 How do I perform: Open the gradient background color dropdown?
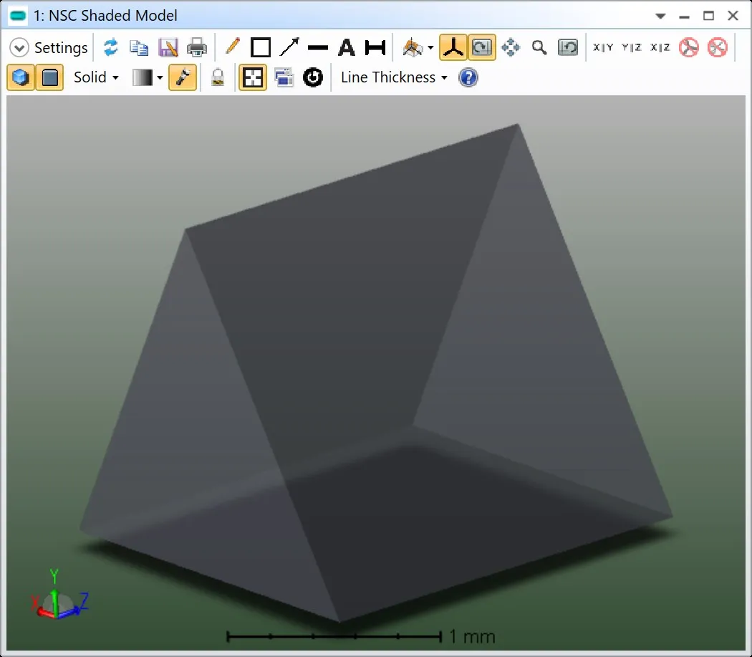point(148,77)
